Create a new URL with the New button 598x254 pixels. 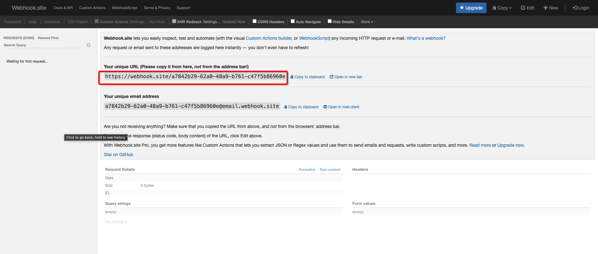coord(550,8)
